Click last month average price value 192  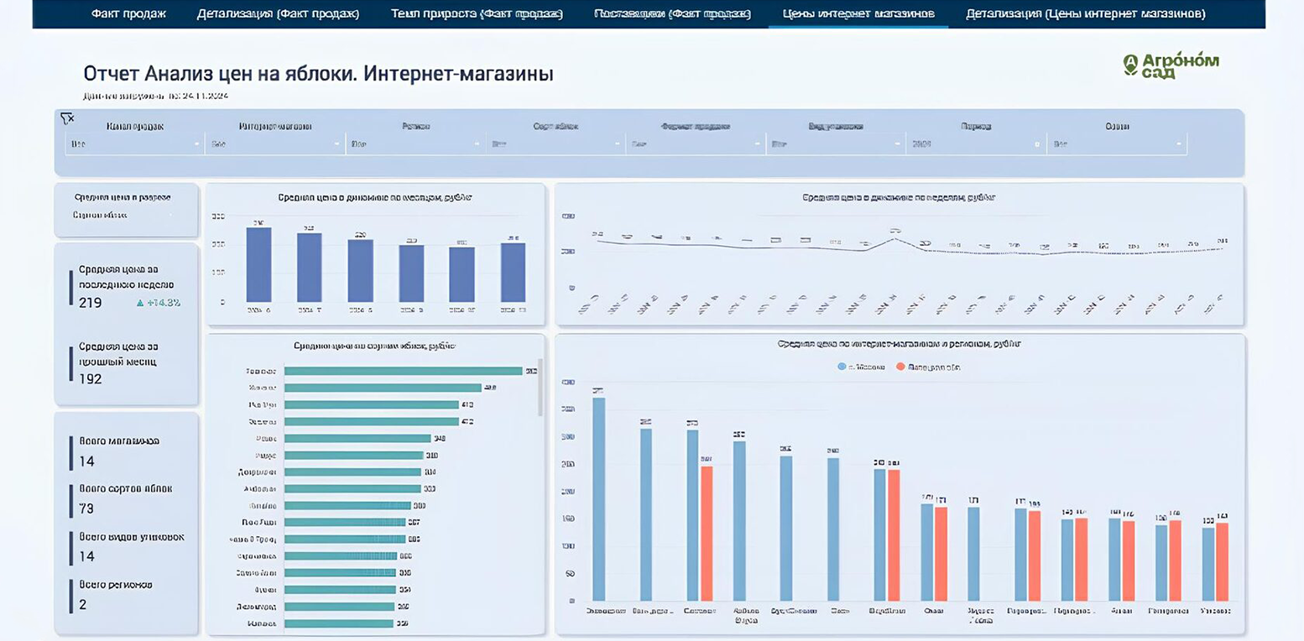(91, 379)
